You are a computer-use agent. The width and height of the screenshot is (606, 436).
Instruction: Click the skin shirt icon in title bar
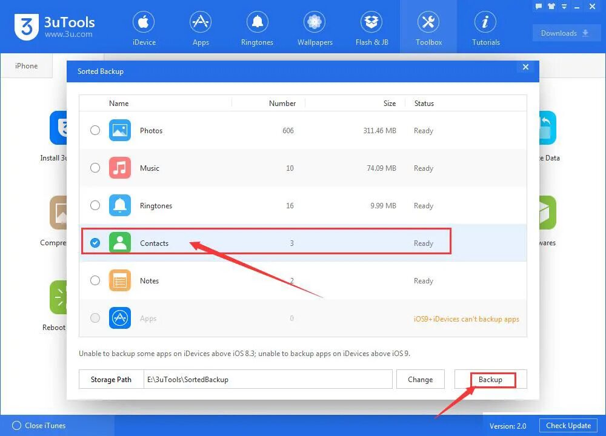(x=551, y=7)
